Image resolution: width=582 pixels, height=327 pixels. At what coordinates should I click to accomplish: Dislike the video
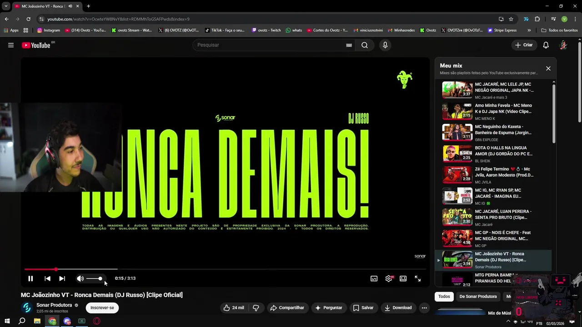click(256, 307)
